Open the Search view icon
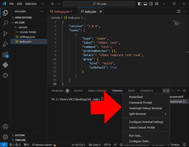Image resolution: width=189 pixels, height=147 pixels. click(5, 23)
